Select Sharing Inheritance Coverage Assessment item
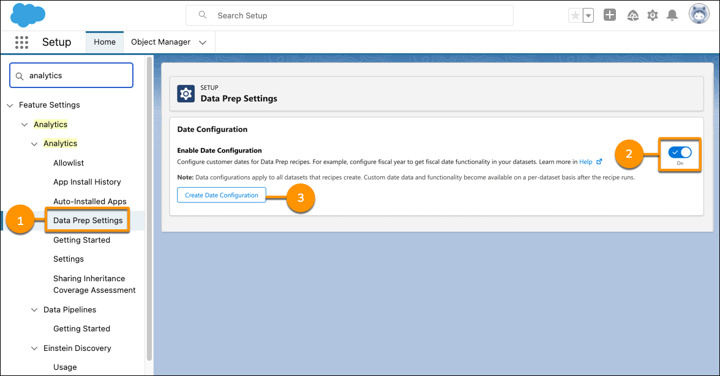720x376 pixels. (x=94, y=284)
